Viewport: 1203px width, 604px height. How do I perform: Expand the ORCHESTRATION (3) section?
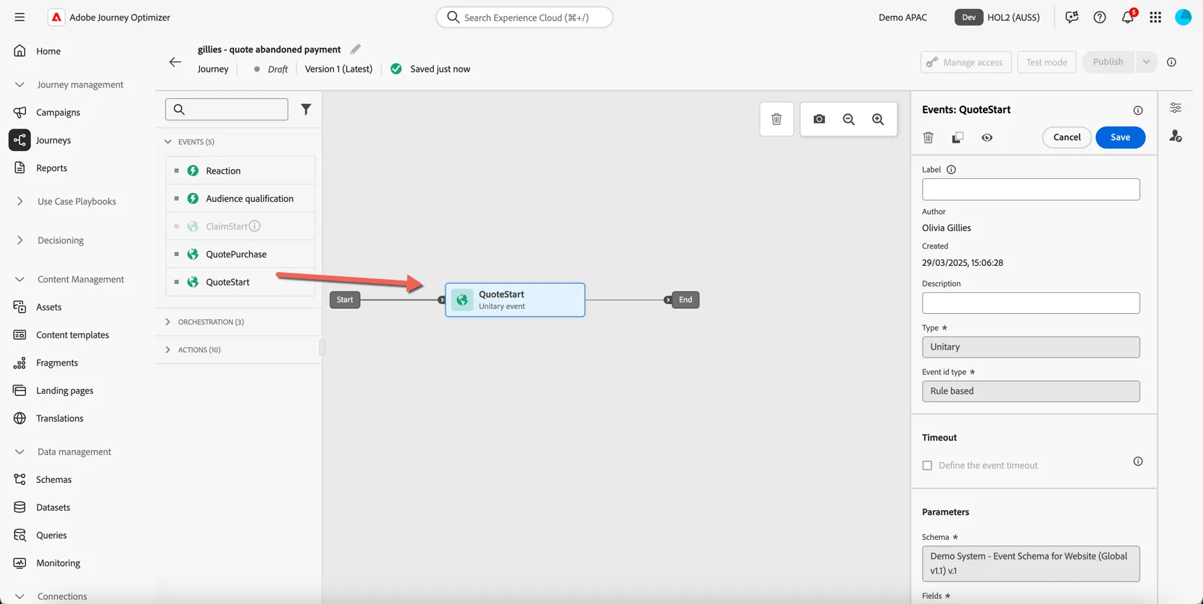[x=168, y=322]
